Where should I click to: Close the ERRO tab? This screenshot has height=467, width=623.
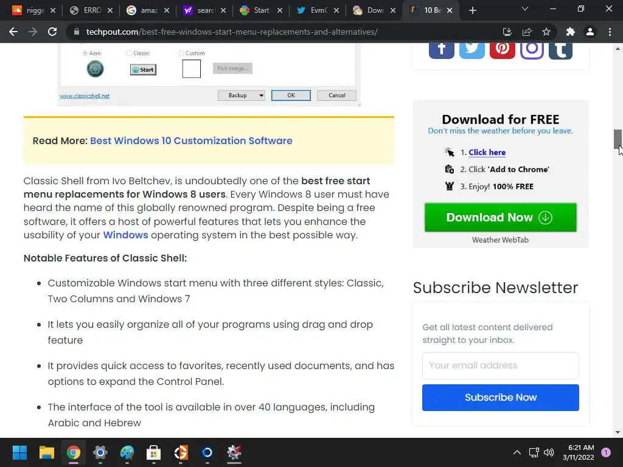click(x=110, y=10)
